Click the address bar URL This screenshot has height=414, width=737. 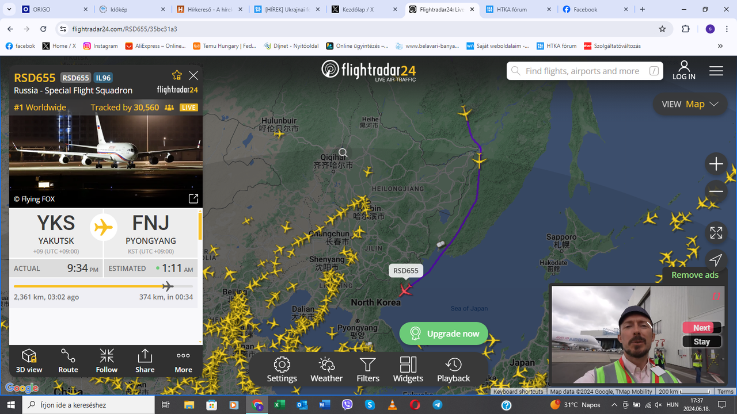(124, 29)
